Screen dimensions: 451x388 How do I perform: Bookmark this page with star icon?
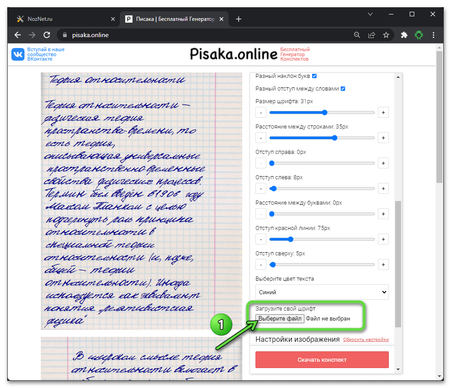tap(386, 35)
